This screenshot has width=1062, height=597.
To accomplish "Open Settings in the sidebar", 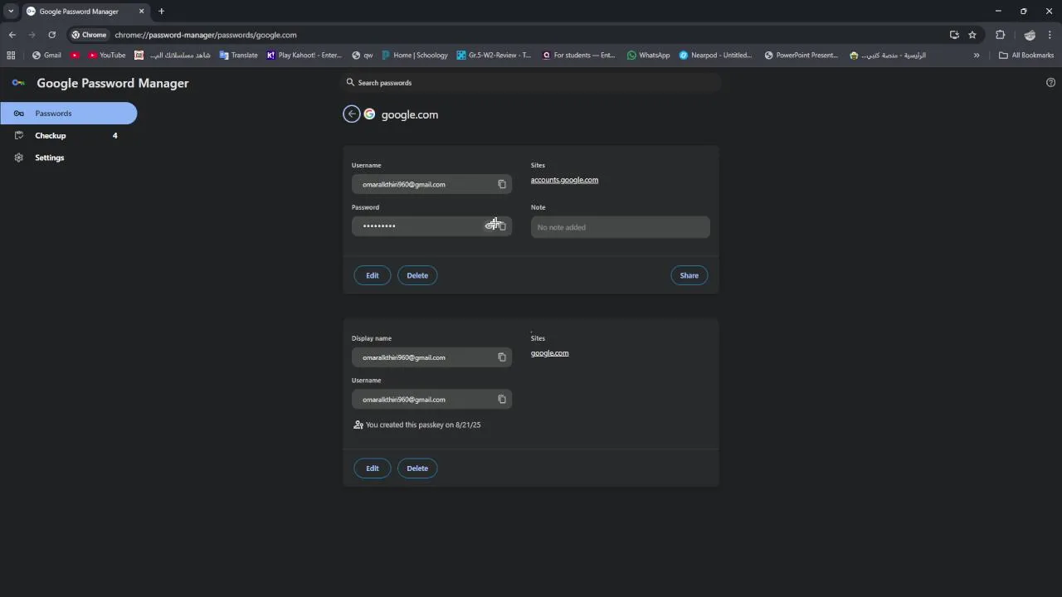I will pyautogui.click(x=68, y=158).
